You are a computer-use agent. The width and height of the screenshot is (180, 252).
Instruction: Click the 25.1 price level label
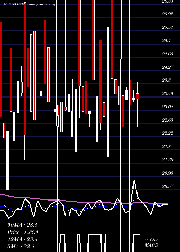pyautogui.click(x=166, y=41)
